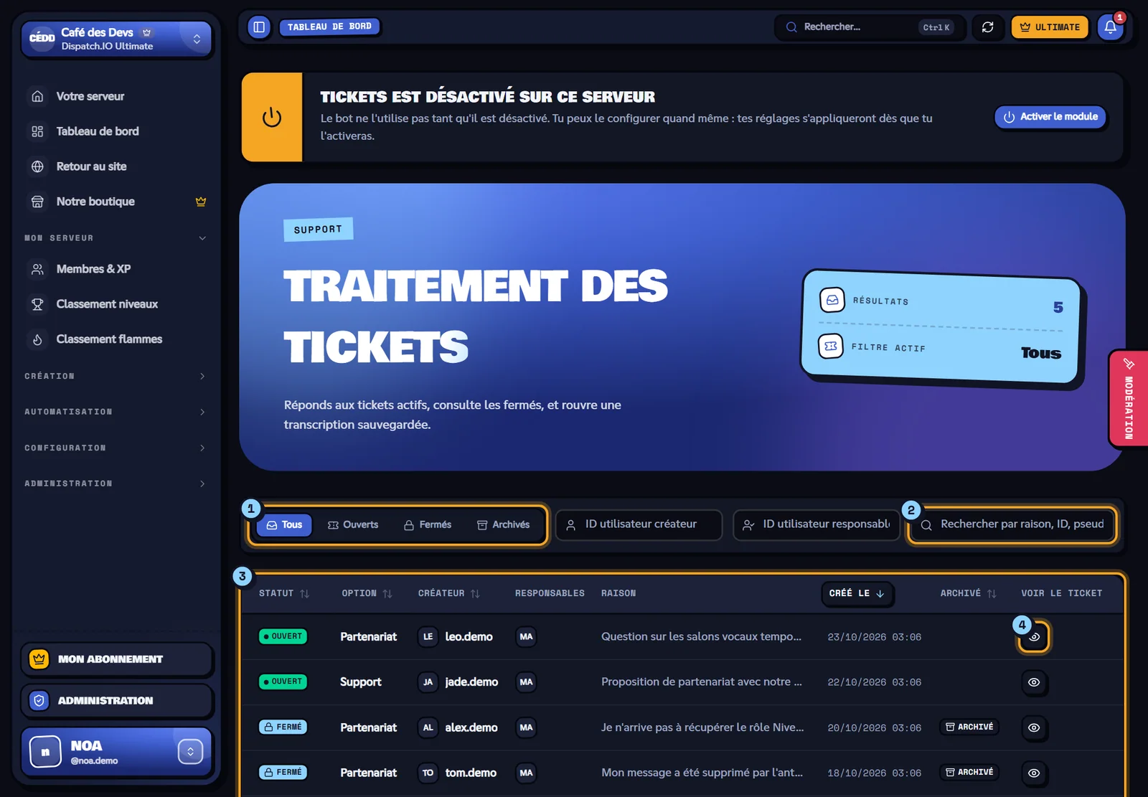This screenshot has height=797, width=1148.
Task: Expand the Création section
Action: click(x=116, y=376)
